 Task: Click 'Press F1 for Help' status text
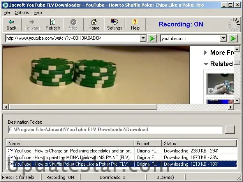tap(18, 177)
